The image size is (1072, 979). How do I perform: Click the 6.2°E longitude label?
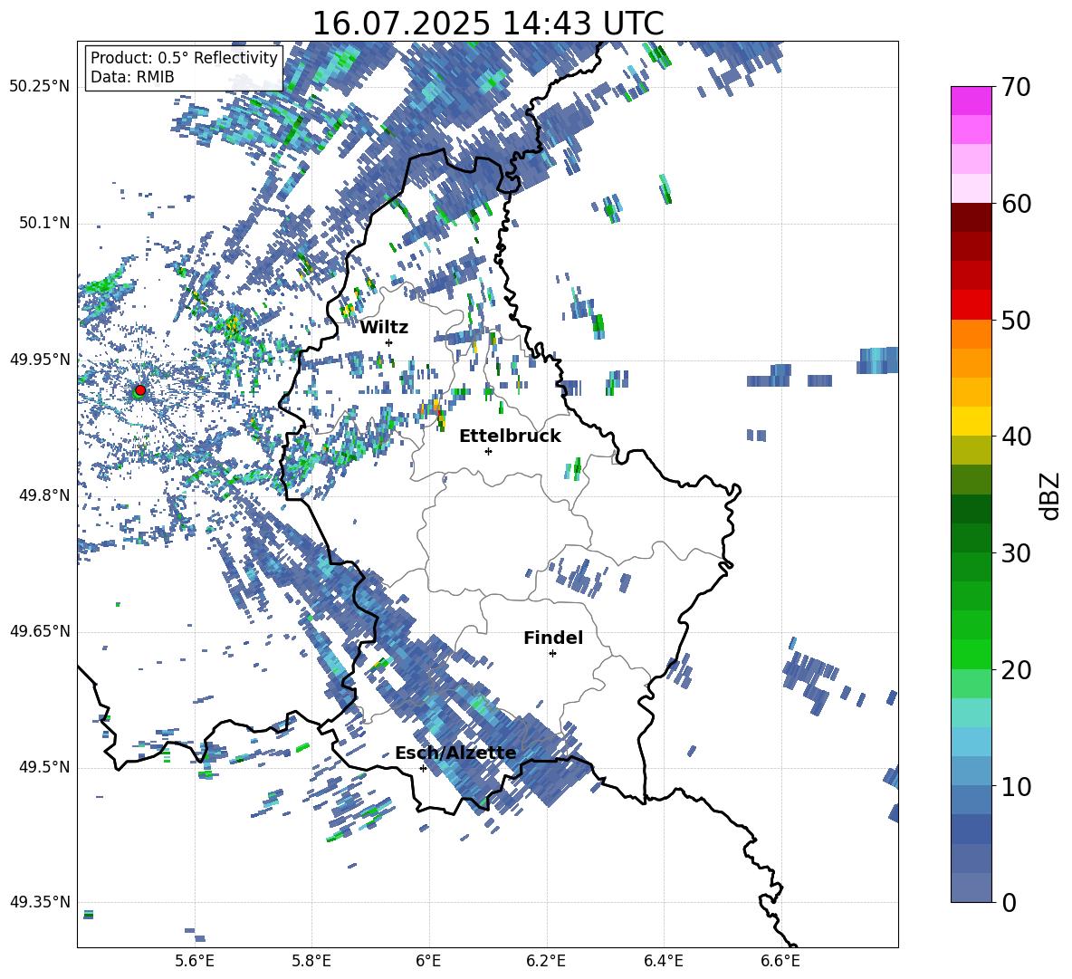(x=546, y=961)
